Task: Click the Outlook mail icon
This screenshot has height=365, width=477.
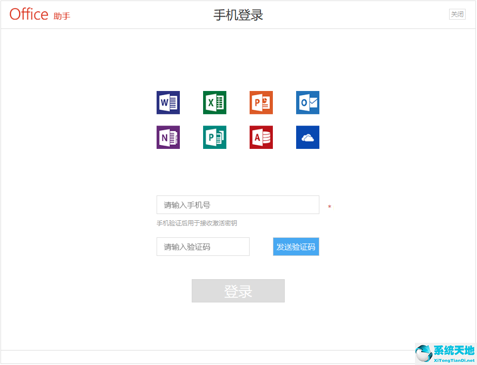Action: click(x=307, y=102)
